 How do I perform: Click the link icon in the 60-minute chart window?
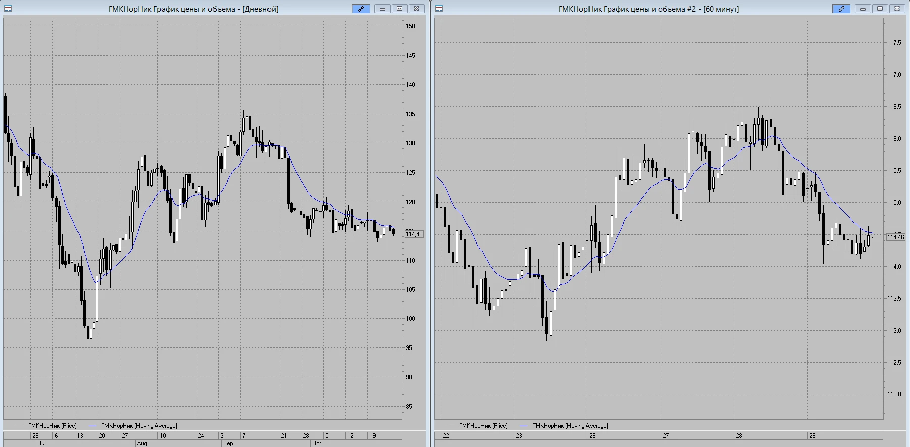pos(841,9)
